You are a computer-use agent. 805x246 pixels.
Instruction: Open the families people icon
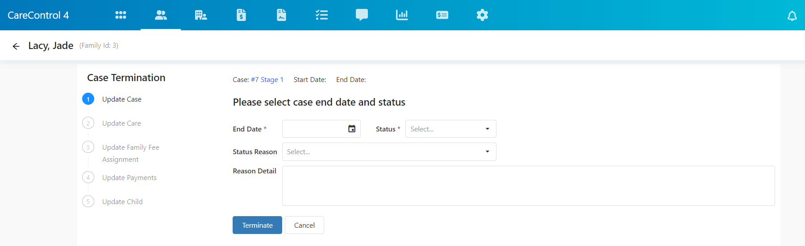pos(161,15)
